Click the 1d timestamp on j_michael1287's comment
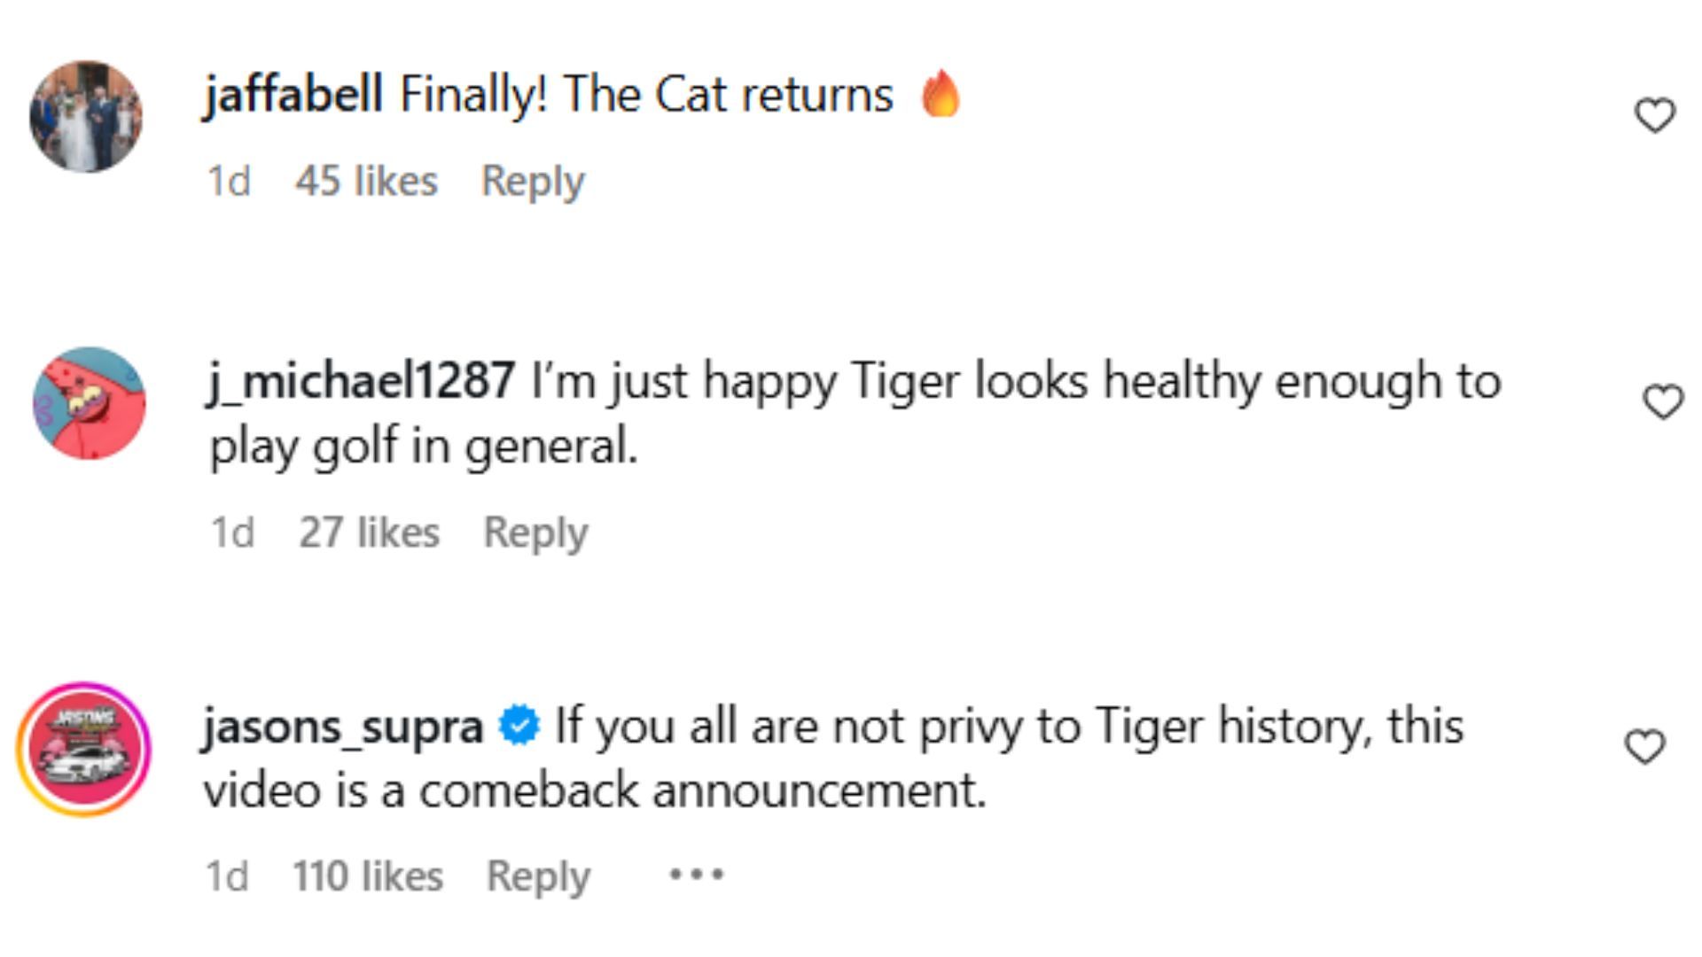 [232, 533]
